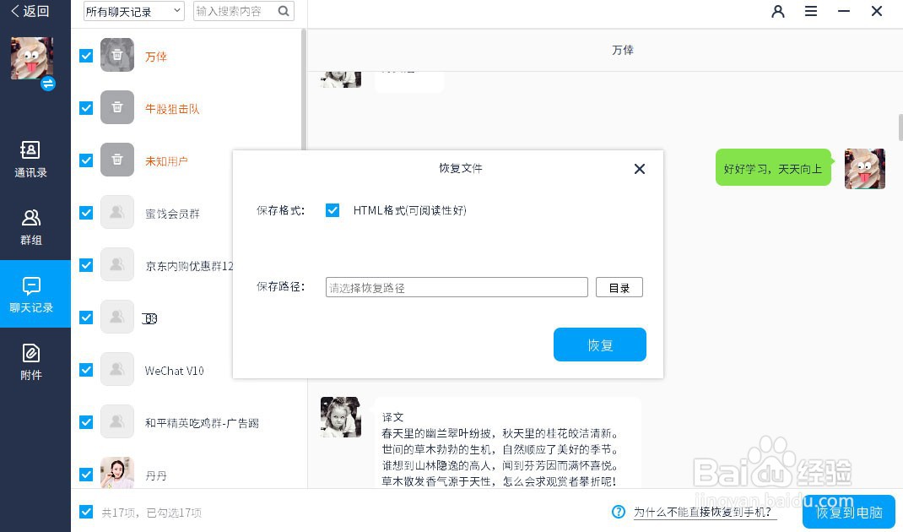Uncheck the 蜜饯会员群 chat checkbox

(x=85, y=212)
